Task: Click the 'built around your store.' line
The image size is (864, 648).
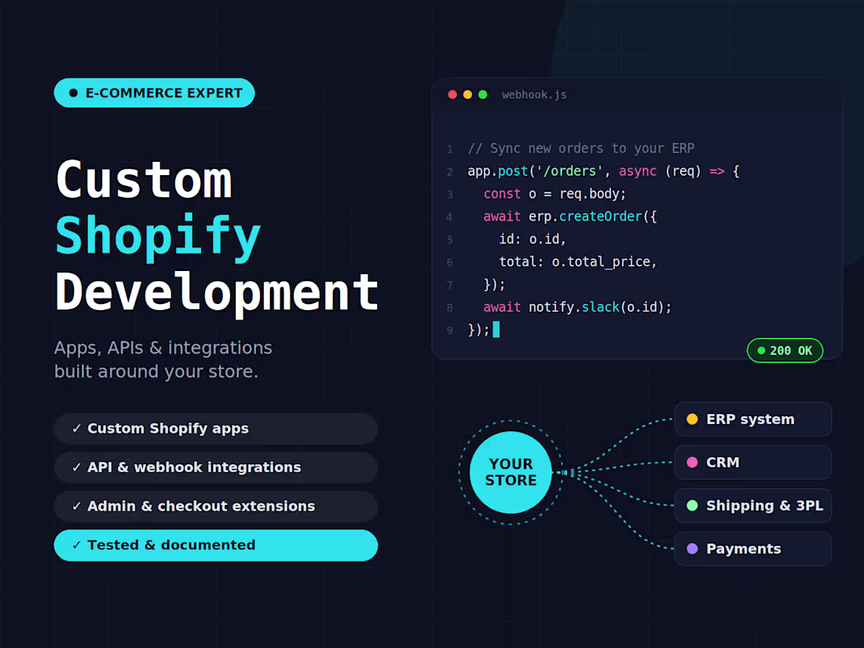Action: click(156, 372)
